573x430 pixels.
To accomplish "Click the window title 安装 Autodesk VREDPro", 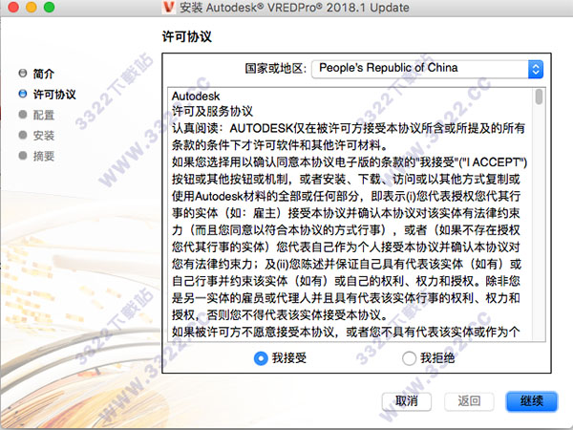I will (294, 8).
